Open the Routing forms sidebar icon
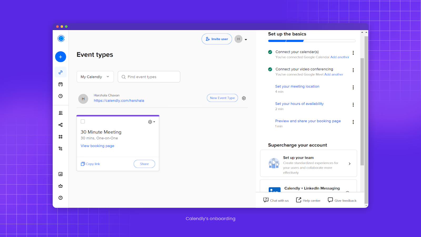 coord(61,125)
